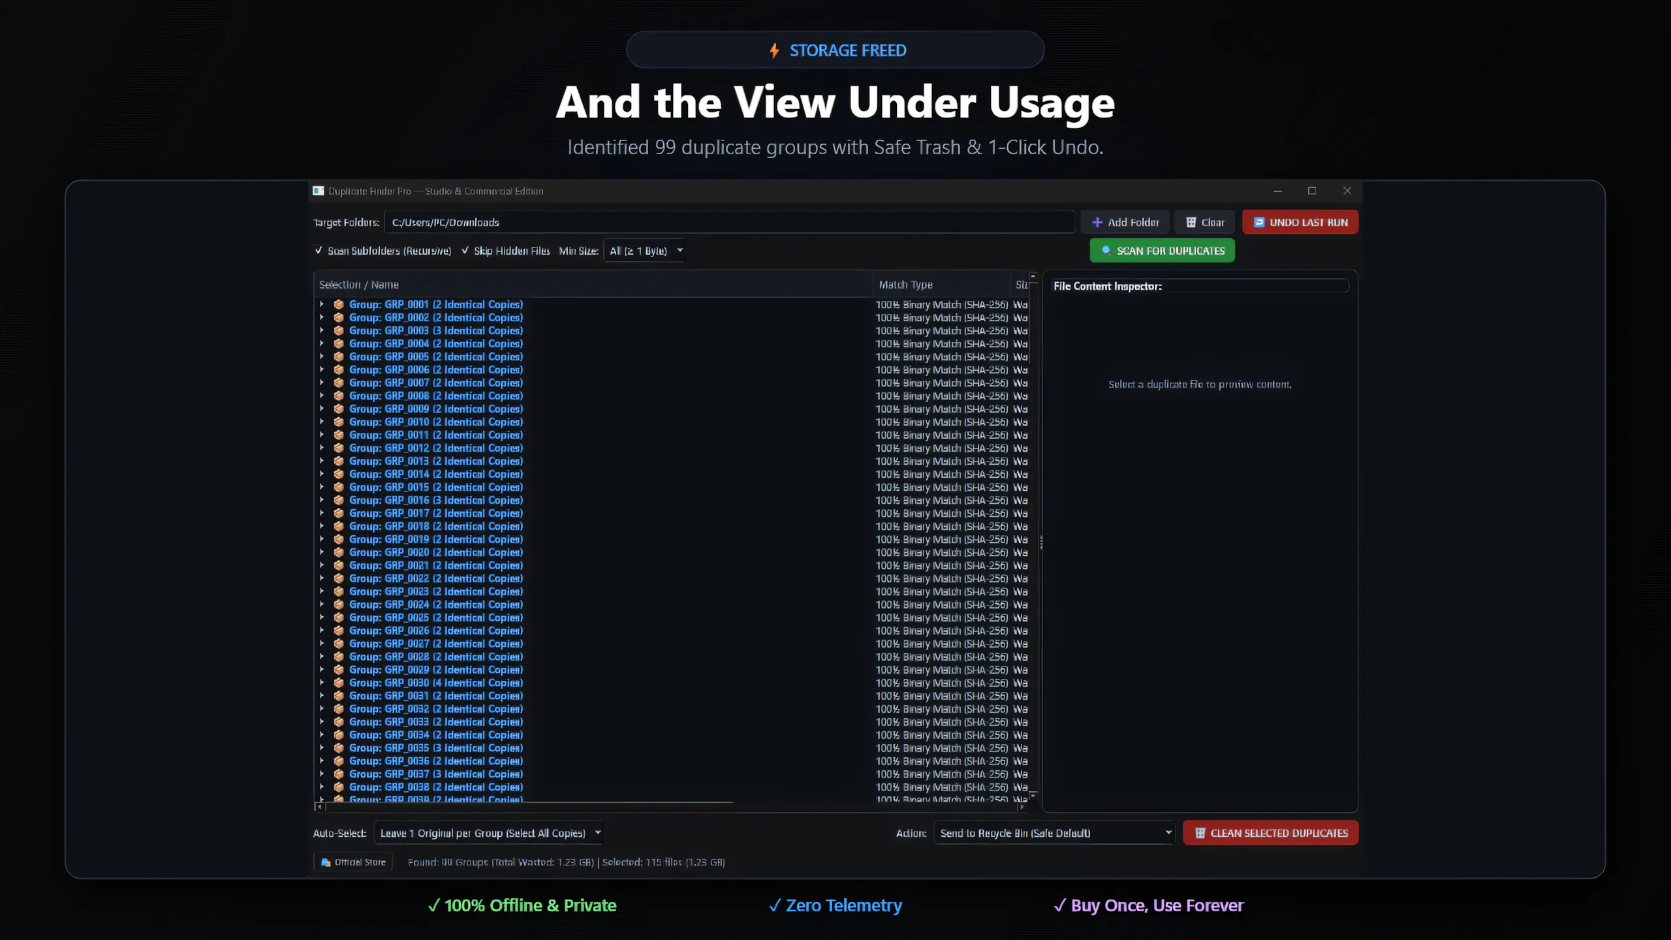Click box icon of Group GRP_0002
Screen dimensions: 1671x940
click(x=339, y=317)
